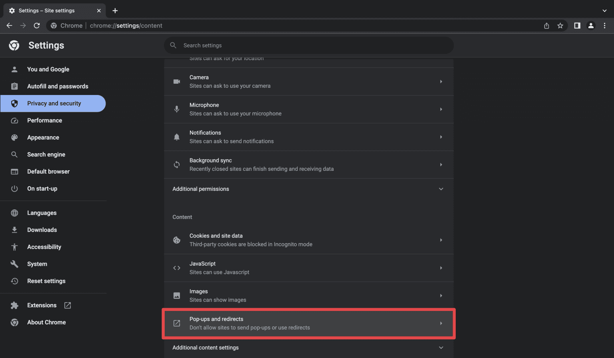Open Cookies and site data settings

[x=308, y=240]
